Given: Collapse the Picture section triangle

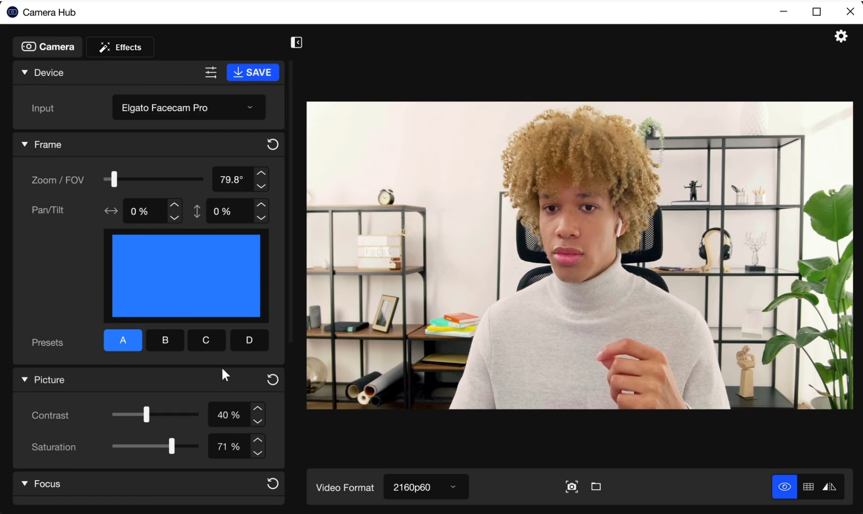Looking at the screenshot, I should pyautogui.click(x=25, y=380).
